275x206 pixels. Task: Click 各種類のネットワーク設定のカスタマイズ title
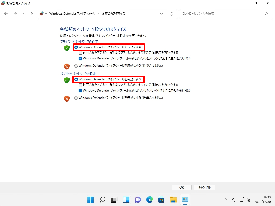pos(93,29)
